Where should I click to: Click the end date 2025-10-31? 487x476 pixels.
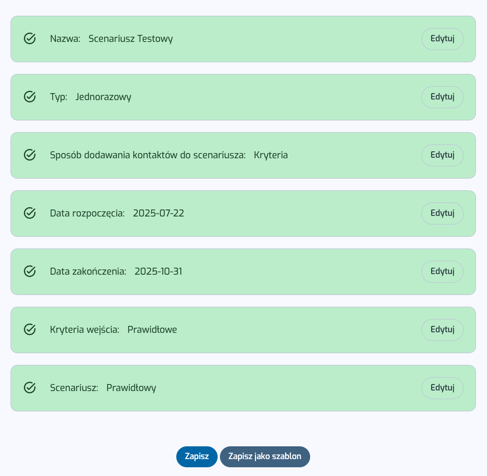(x=158, y=271)
